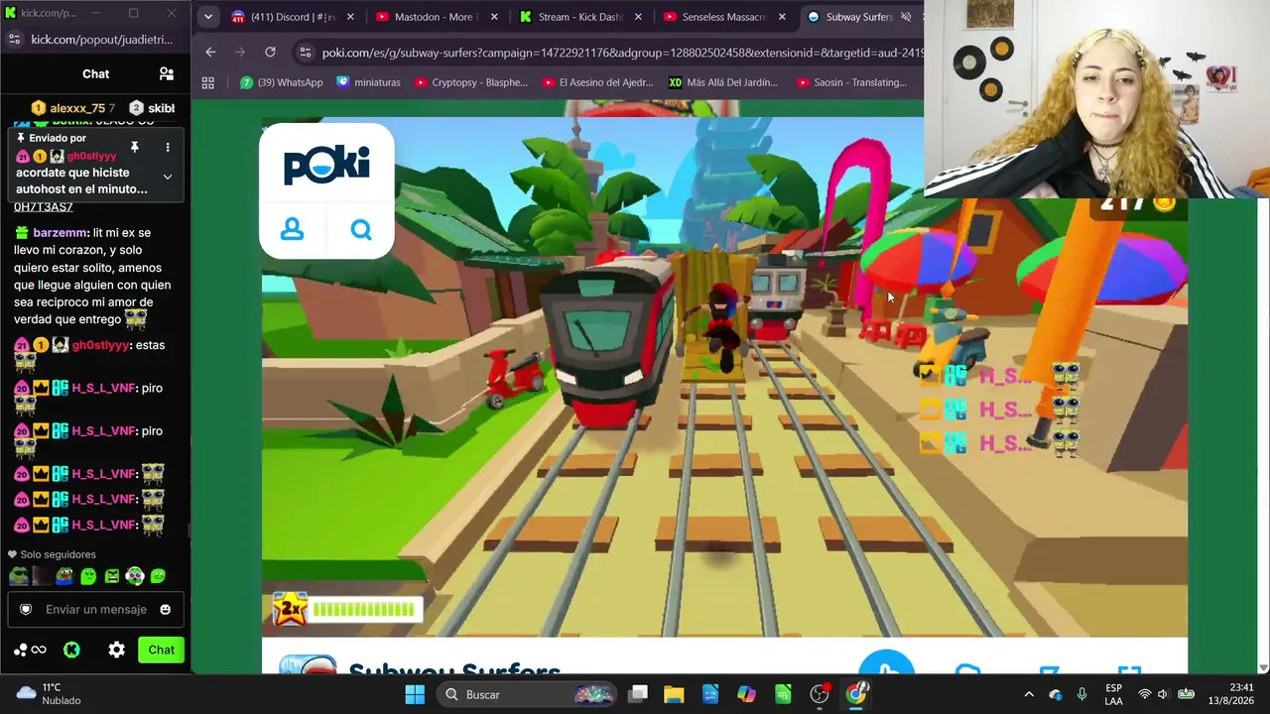Open the miniaturas bookmark
Image resolution: width=1270 pixels, height=714 pixels.
pyautogui.click(x=368, y=82)
